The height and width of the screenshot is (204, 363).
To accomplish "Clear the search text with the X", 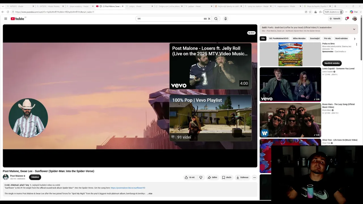I will click(209, 19).
